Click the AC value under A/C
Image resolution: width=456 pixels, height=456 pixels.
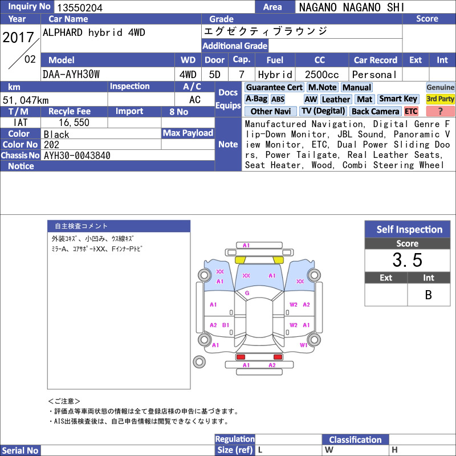(x=195, y=100)
